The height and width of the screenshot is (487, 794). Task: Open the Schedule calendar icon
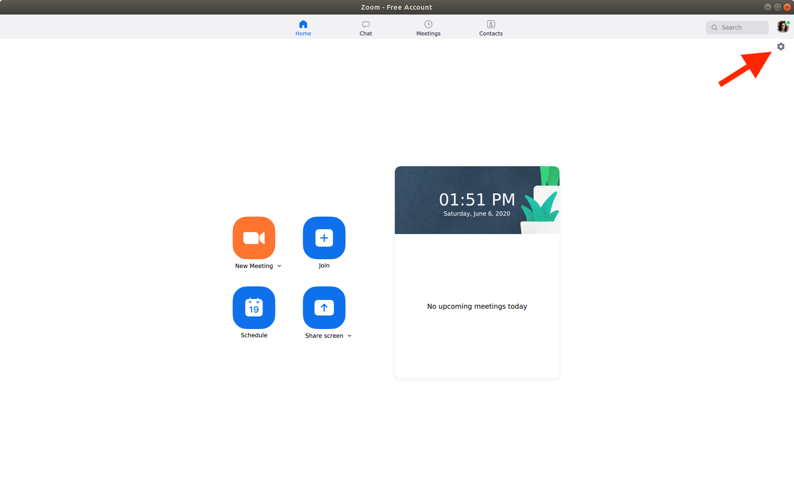254,308
